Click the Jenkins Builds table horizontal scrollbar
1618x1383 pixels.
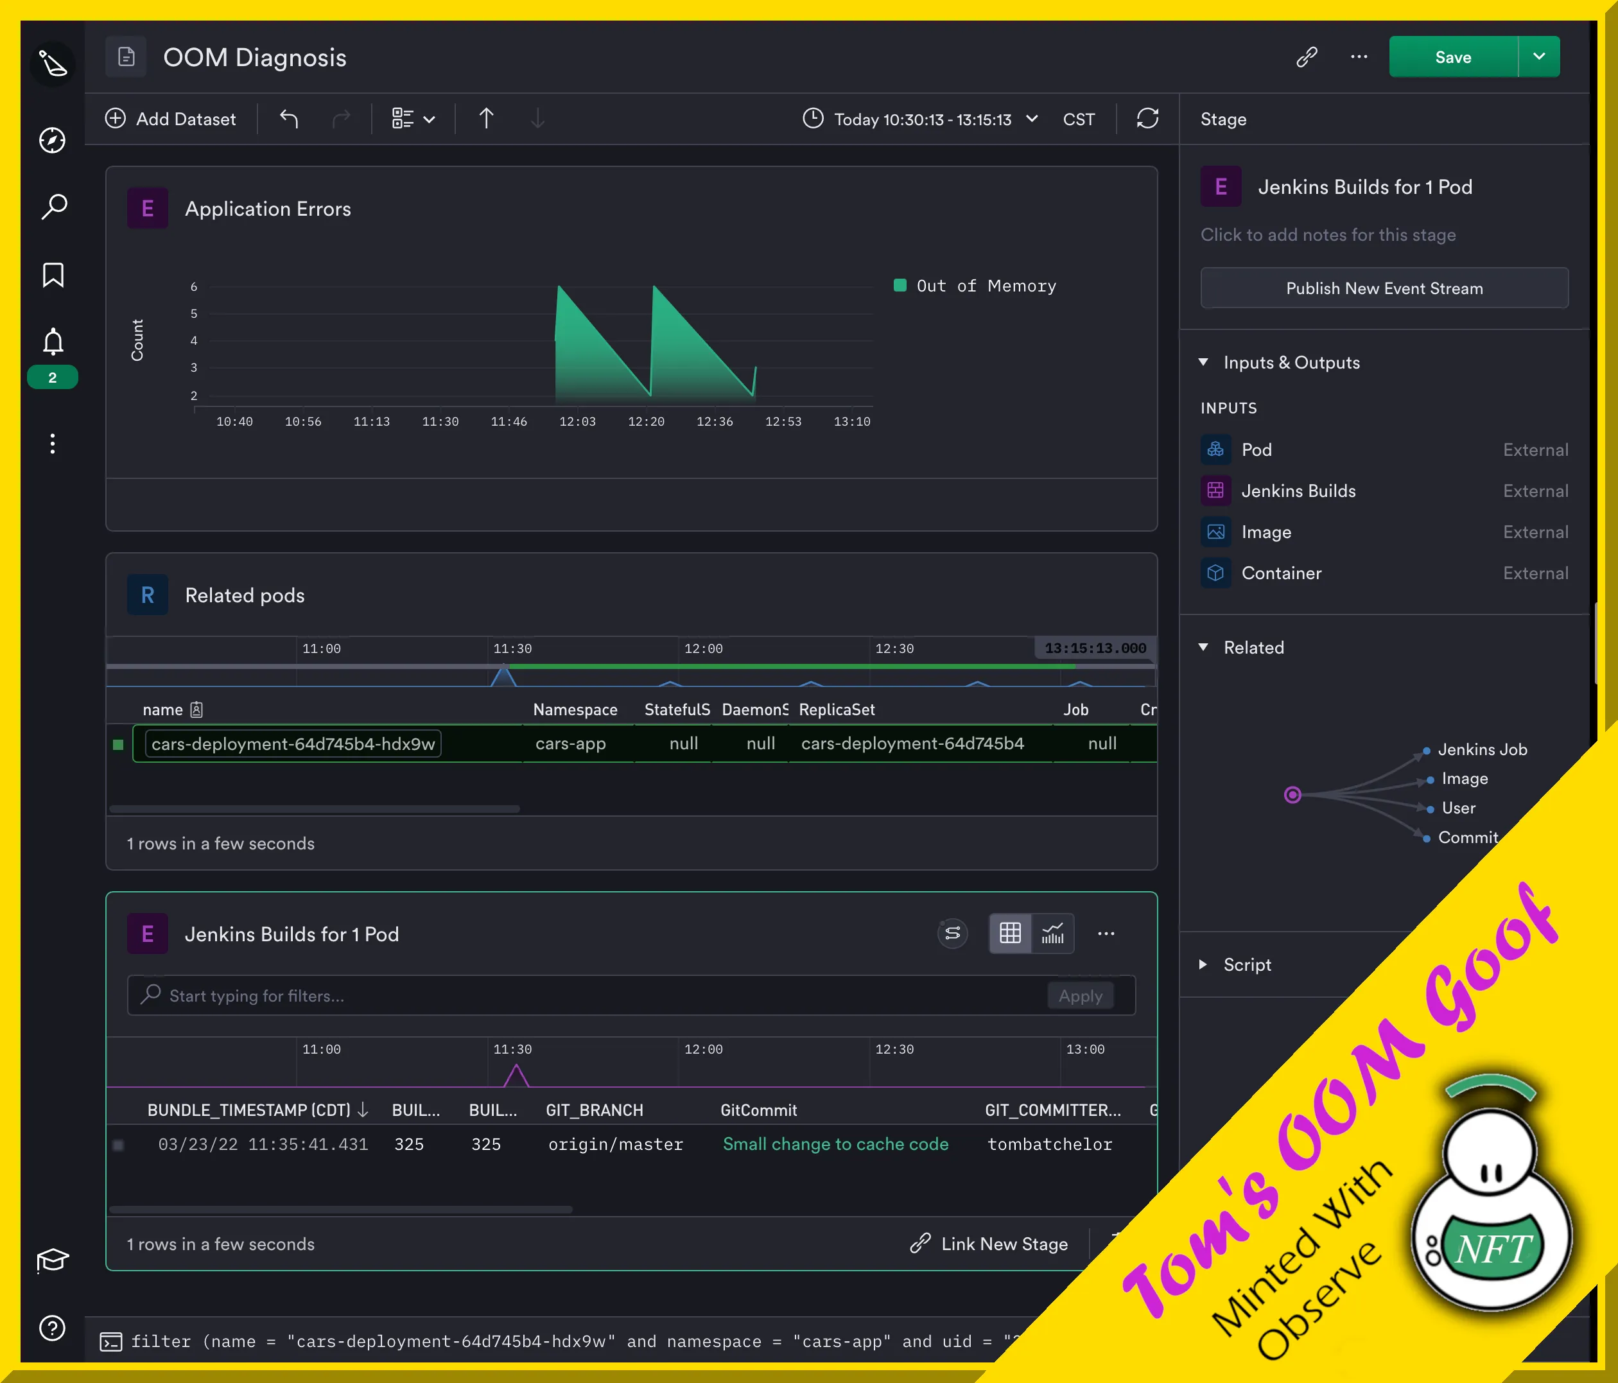click(x=340, y=1210)
